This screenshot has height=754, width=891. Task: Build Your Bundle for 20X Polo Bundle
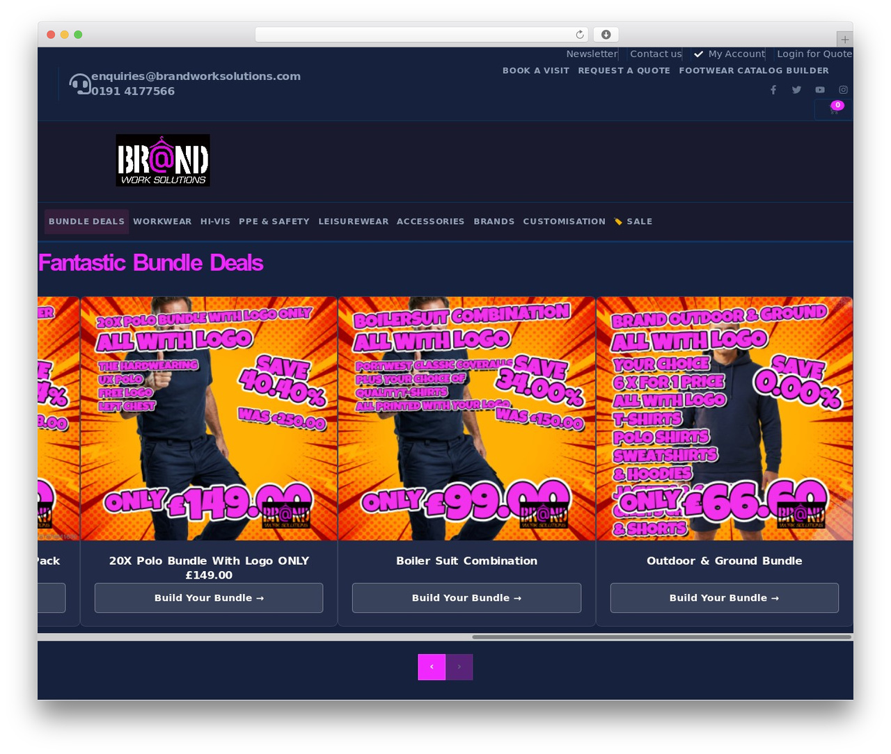coord(209,598)
